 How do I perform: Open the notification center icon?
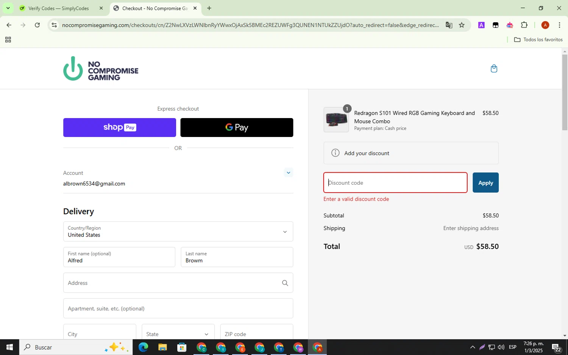click(556, 347)
